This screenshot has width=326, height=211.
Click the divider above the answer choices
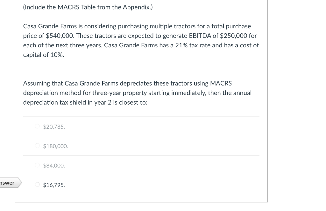pyautogui.click(x=142, y=117)
